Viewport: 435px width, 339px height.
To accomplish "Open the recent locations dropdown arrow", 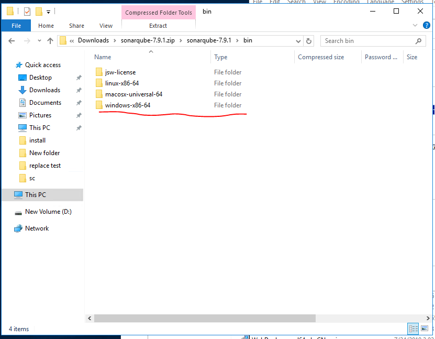I will pos(39,41).
